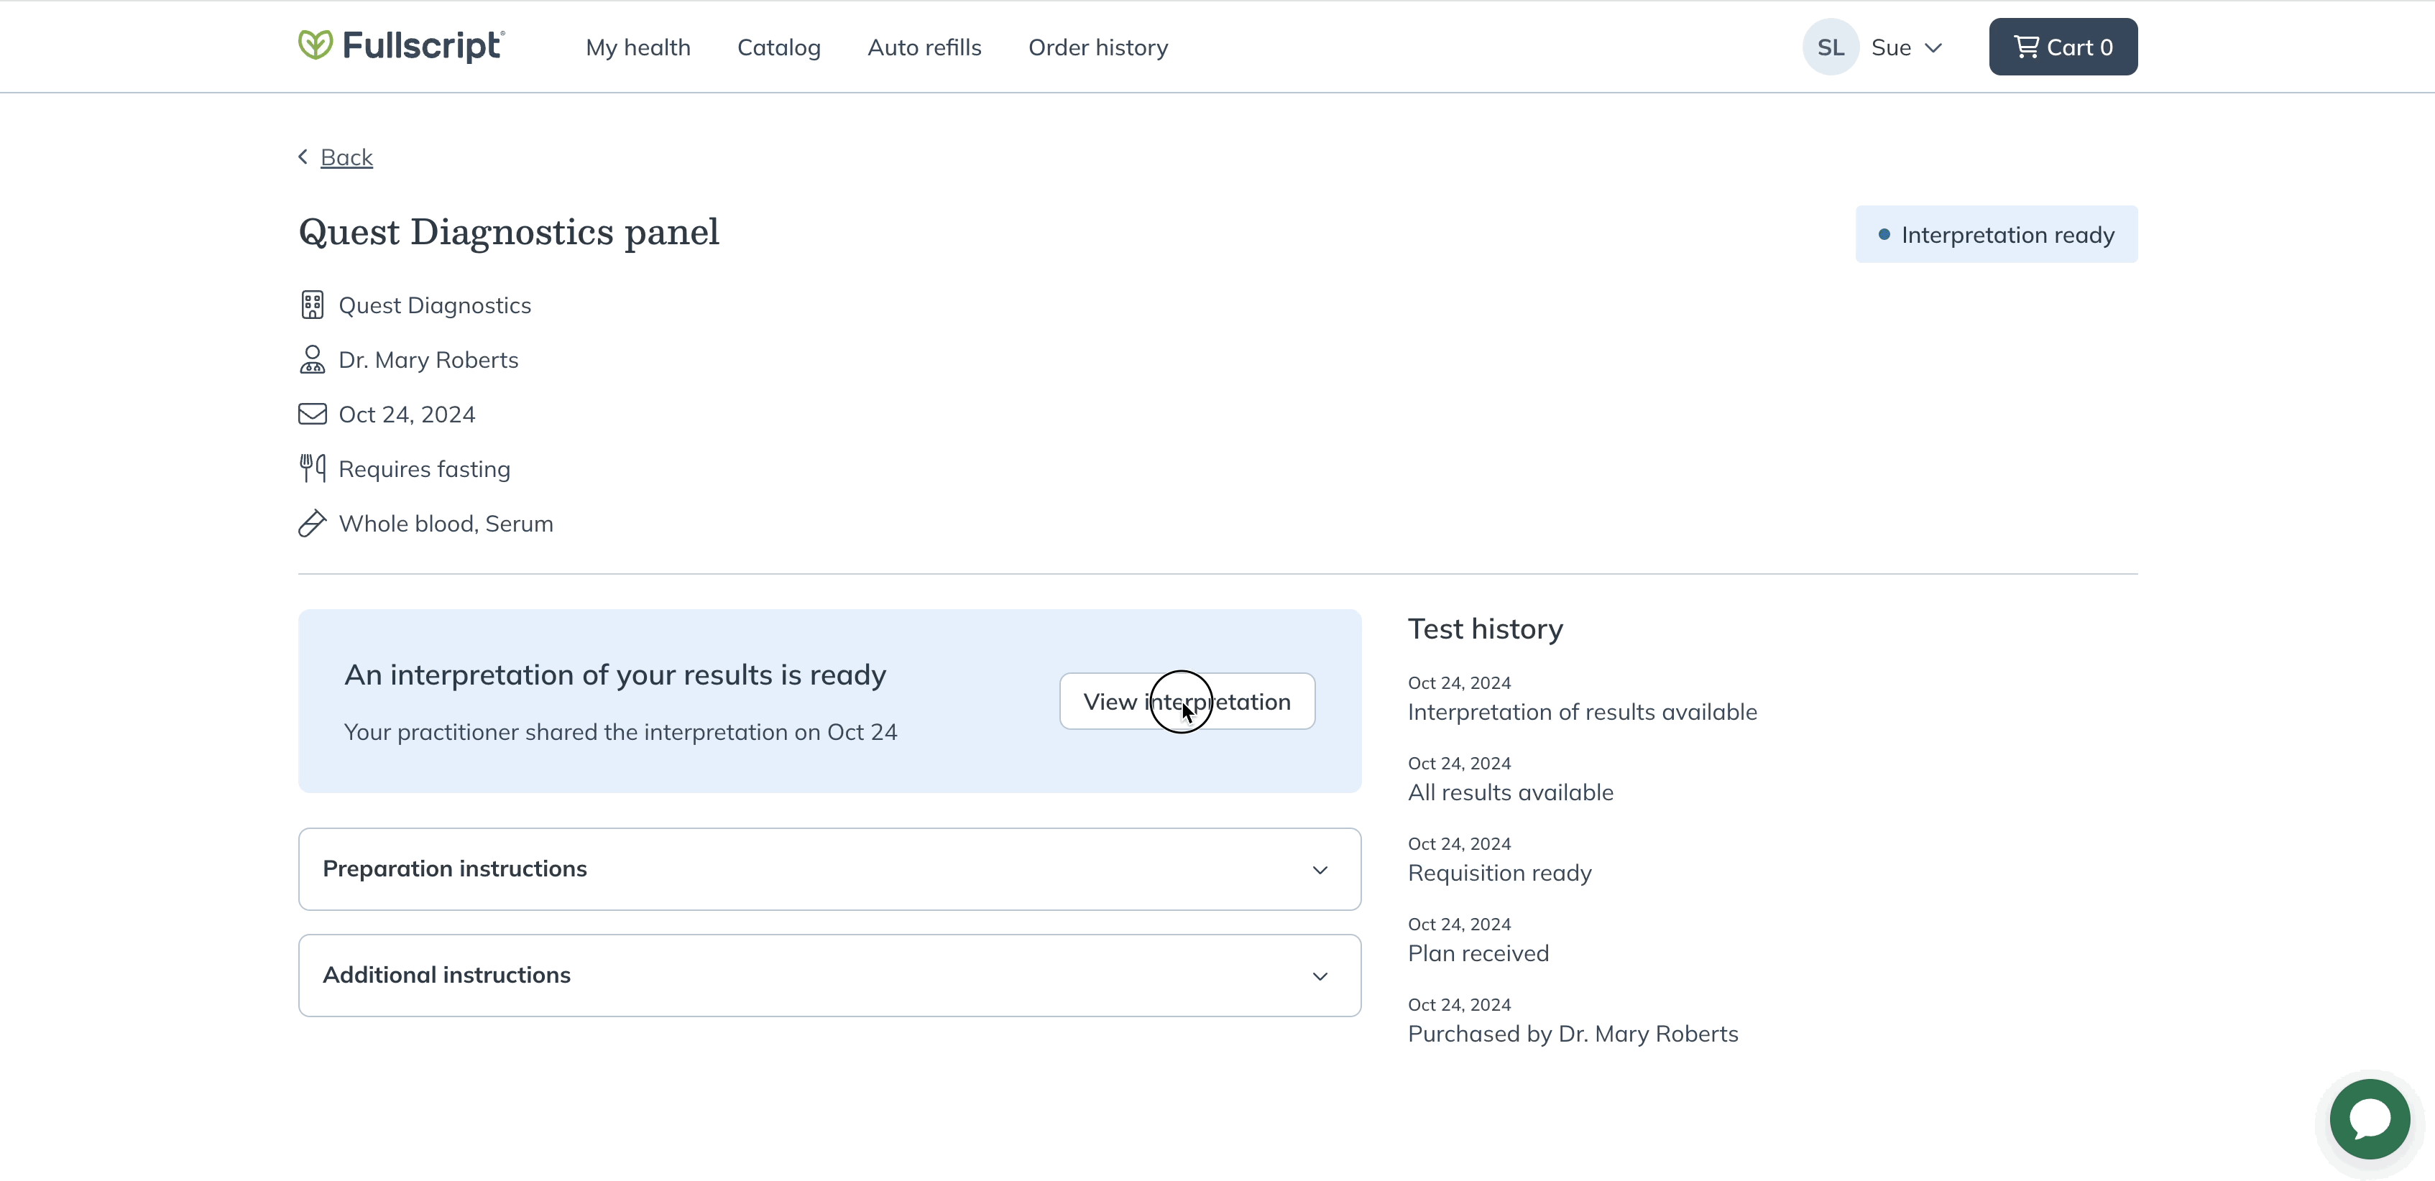Click the Quest Diagnostics panel heading
Screen dimensions: 2435x1181
tap(509, 233)
